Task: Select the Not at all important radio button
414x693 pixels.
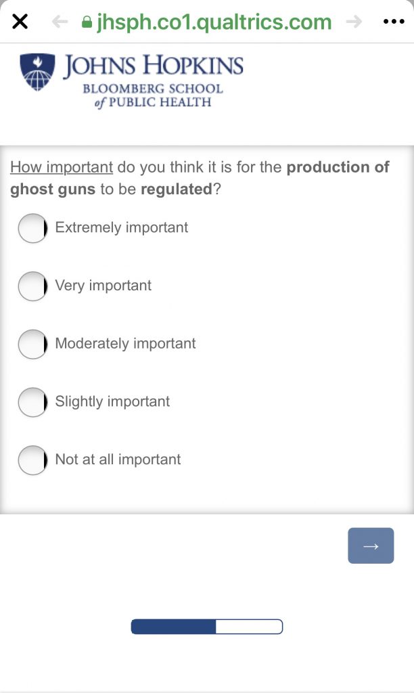Action: (x=32, y=460)
